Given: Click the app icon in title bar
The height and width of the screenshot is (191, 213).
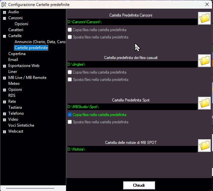Looking at the screenshot, I should pyautogui.click(x=4, y=5).
